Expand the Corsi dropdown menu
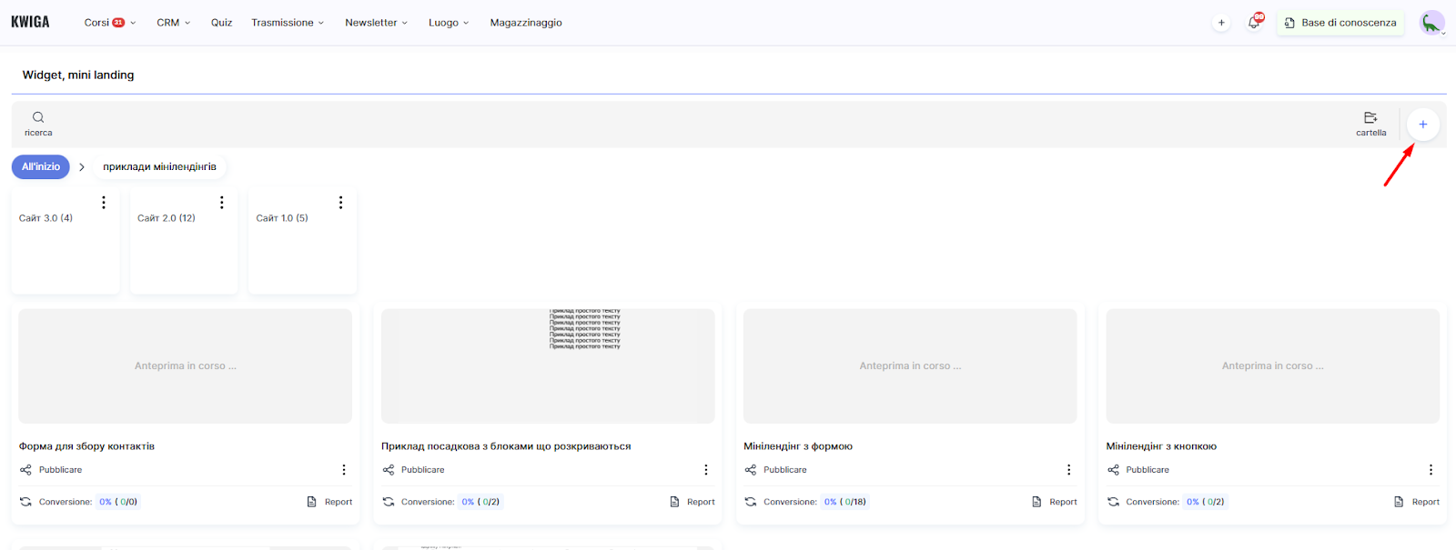This screenshot has height=550, width=1456. (x=110, y=23)
